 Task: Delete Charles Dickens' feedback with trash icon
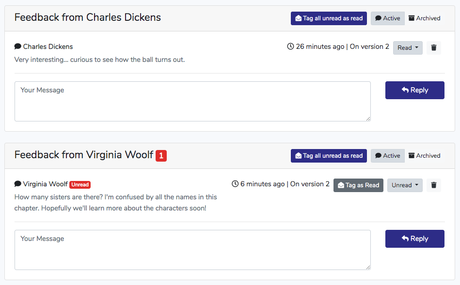tap(434, 48)
